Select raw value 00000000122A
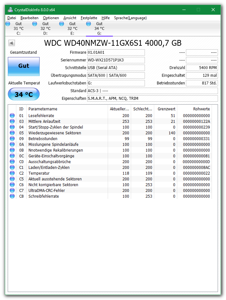226x300 pixels. pos(197,121)
